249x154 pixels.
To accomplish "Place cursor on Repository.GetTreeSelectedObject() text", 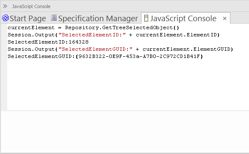I will click(x=122, y=27).
